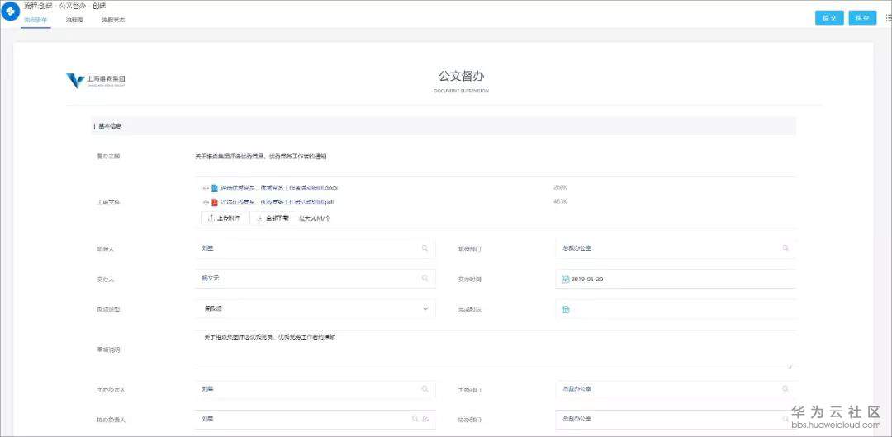The width and height of the screenshot is (892, 437).
Task: Click the 上海维森集团 company logo
Action: coord(96,80)
